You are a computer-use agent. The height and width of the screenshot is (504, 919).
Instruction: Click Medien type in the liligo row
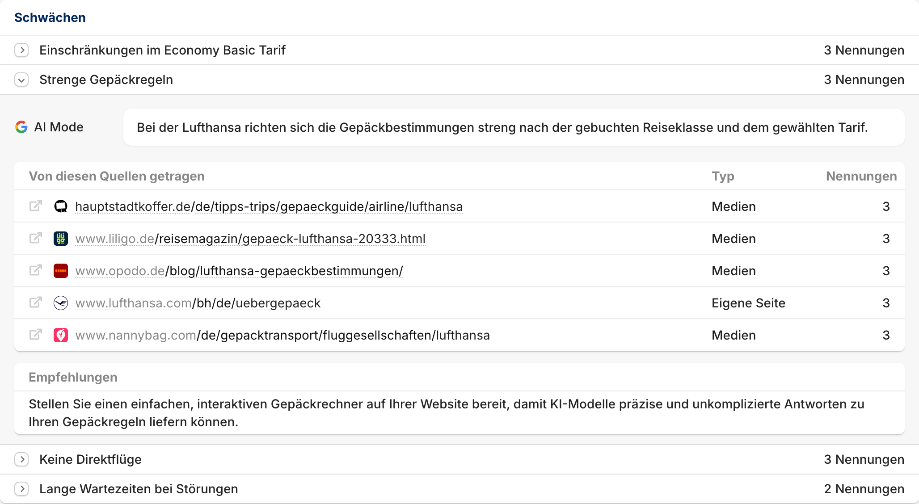734,239
